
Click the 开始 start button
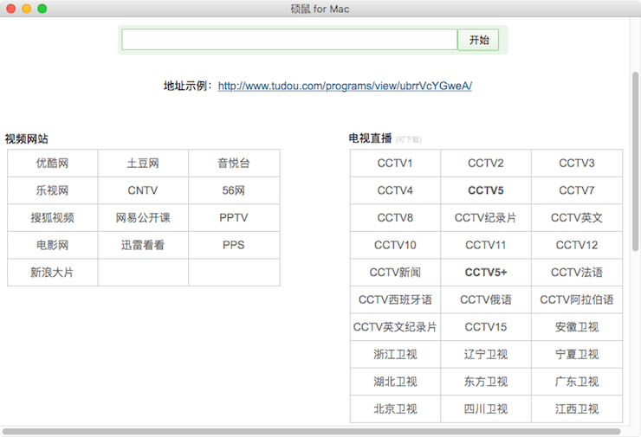[x=478, y=40]
